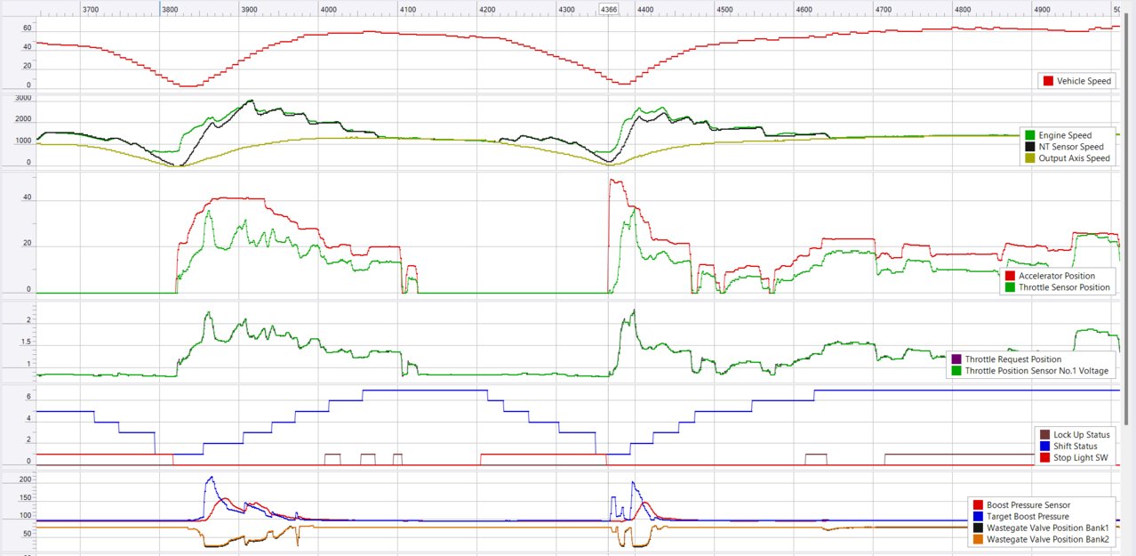Click the orange Wastegate Valve Position Bank2 swatch
Viewport: 1136px width, 556px height.
(x=978, y=539)
